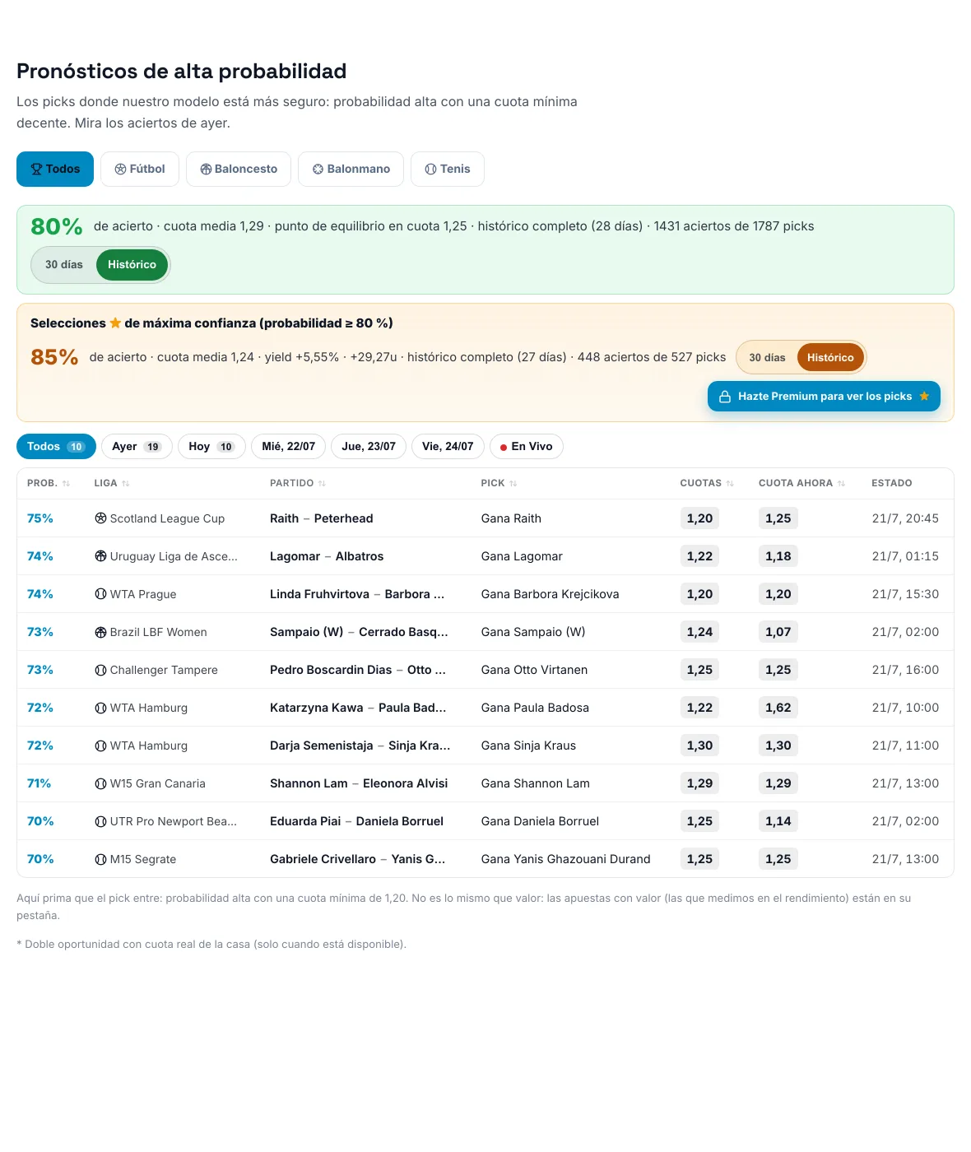This screenshot has height=1152, width=971.
Task: Click the lock icon on Premium button
Action: [725, 397]
